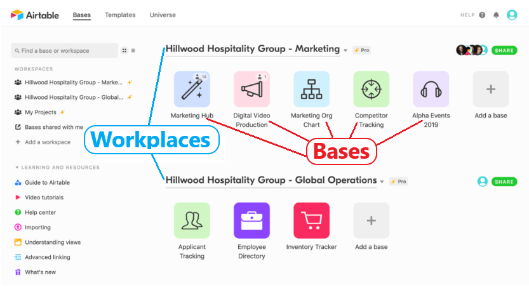529x287 pixels.
Task: Add a base to Marketing workspace
Action: (x=490, y=89)
